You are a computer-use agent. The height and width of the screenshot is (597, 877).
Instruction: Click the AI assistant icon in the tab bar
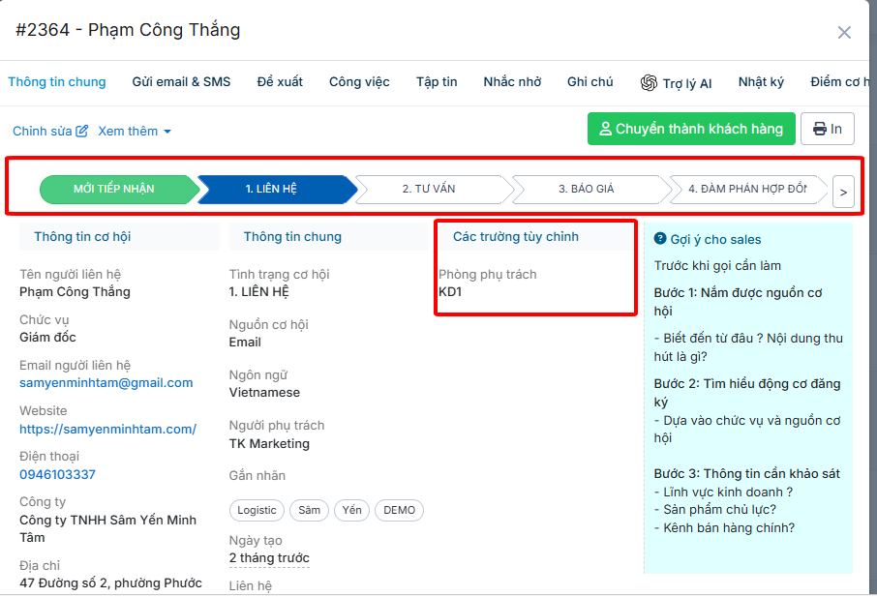649,83
